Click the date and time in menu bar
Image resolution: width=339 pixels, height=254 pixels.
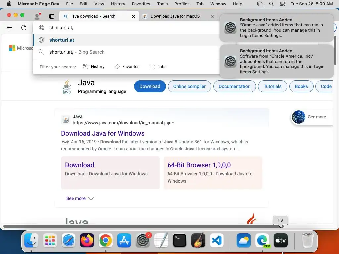312,4
